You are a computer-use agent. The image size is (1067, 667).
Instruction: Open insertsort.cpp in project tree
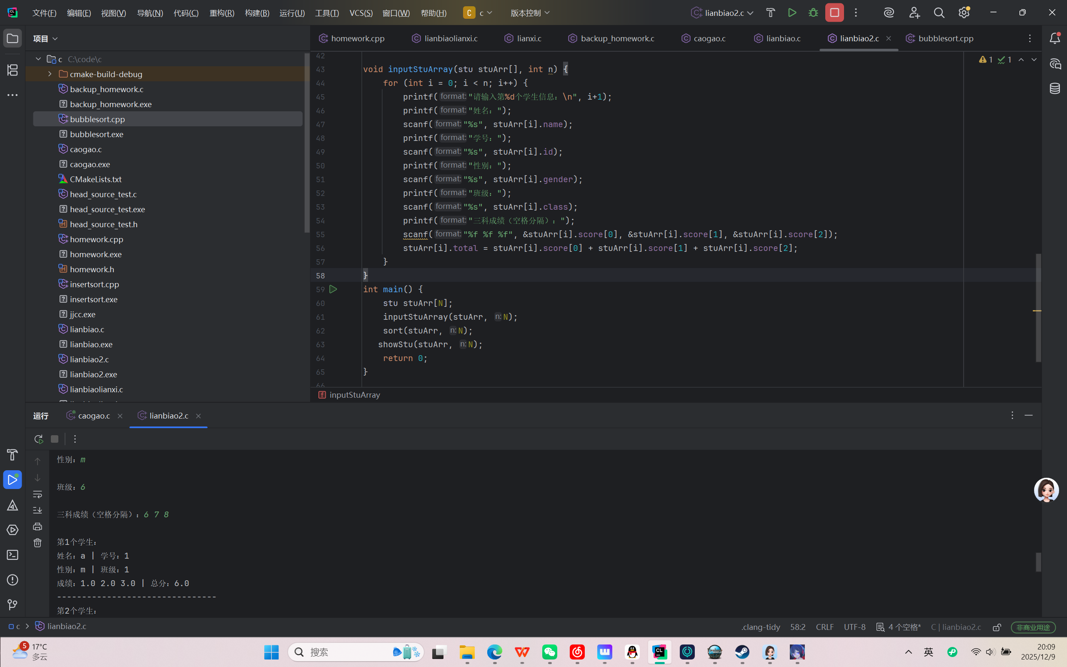94,284
